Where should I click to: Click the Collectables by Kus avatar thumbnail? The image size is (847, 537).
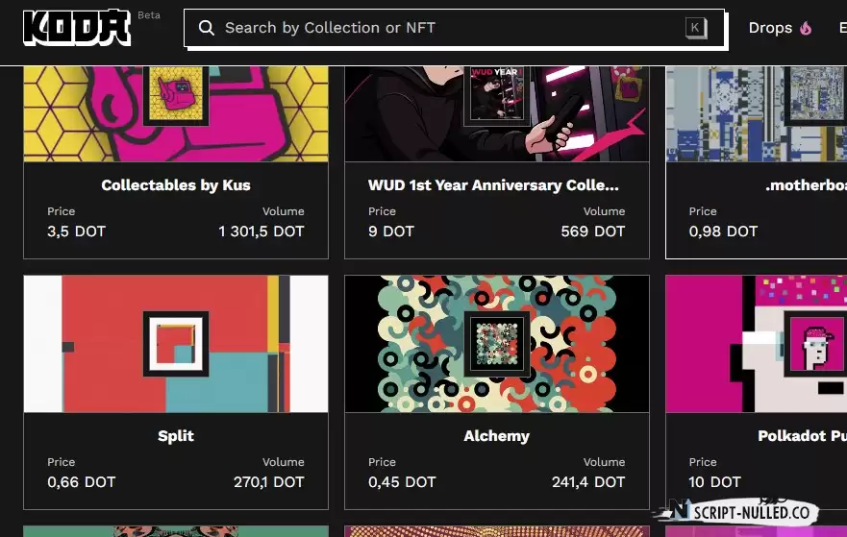pos(176,94)
